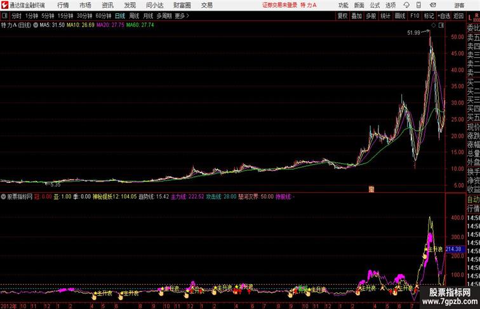Click the 楚河汉界: 50.00 indicator value
The height and width of the screenshot is (309, 480).
(x=256, y=197)
